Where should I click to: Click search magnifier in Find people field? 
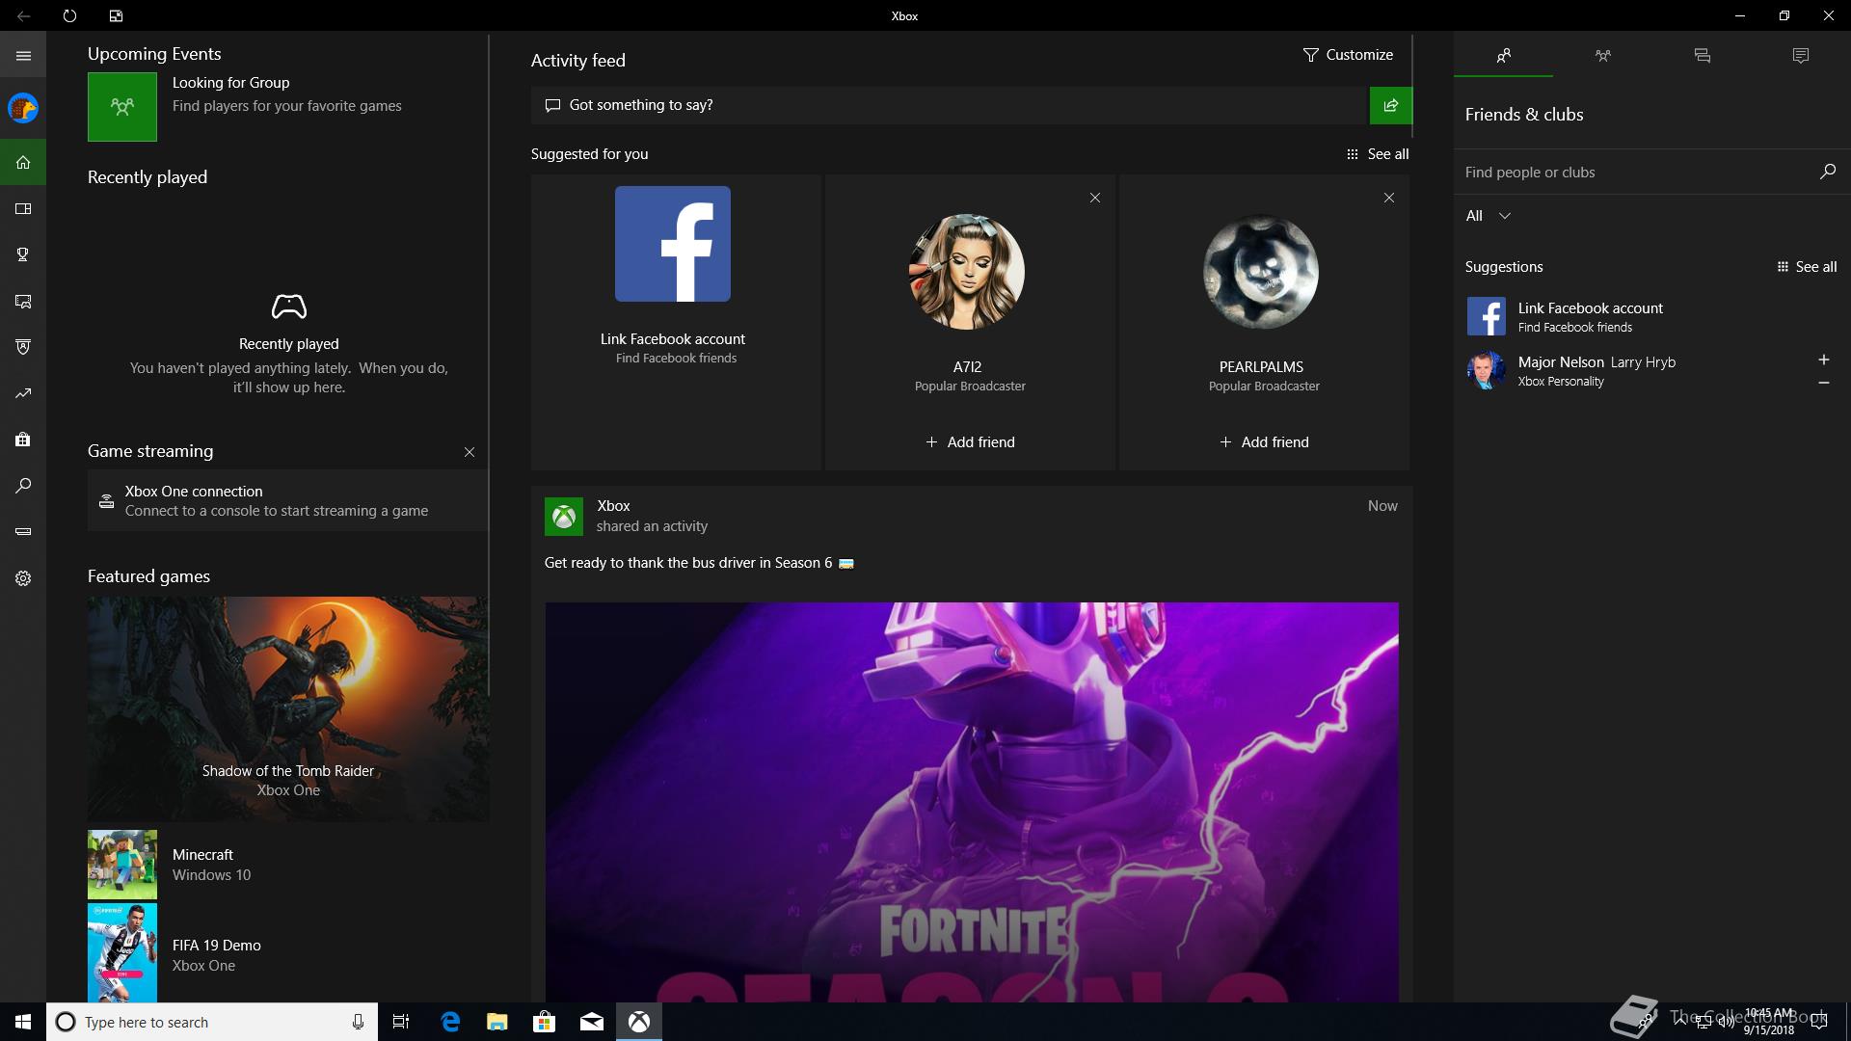(1827, 172)
